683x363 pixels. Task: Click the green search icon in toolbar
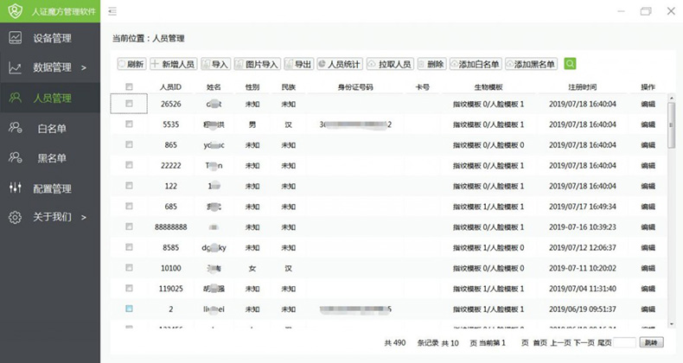(570, 64)
